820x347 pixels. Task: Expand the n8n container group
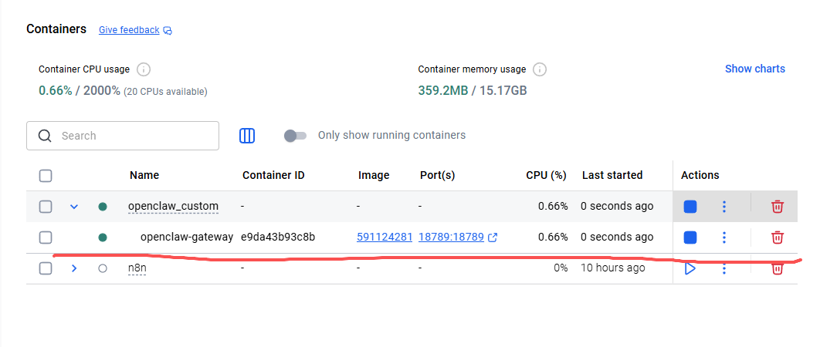74,268
